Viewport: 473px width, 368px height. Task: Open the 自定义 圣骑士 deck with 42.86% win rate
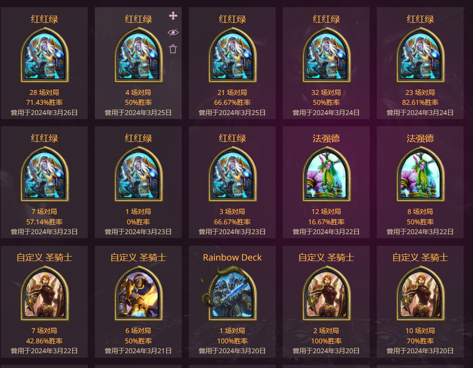(44, 302)
